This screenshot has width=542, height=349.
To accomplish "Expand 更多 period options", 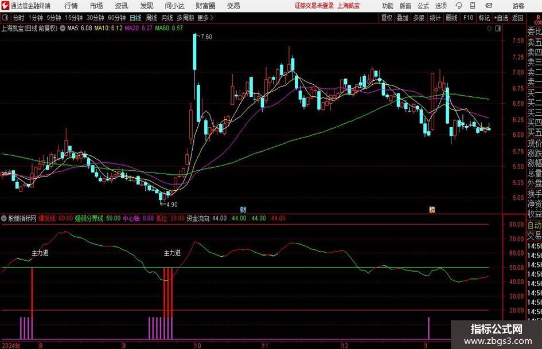I will pos(206,18).
